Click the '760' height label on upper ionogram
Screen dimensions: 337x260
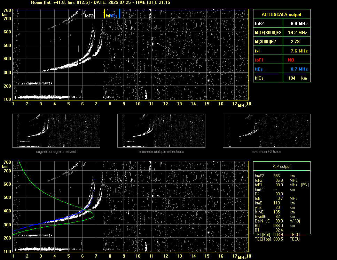click(x=7, y=10)
